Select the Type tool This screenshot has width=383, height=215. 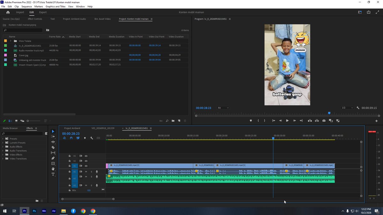coord(53,175)
